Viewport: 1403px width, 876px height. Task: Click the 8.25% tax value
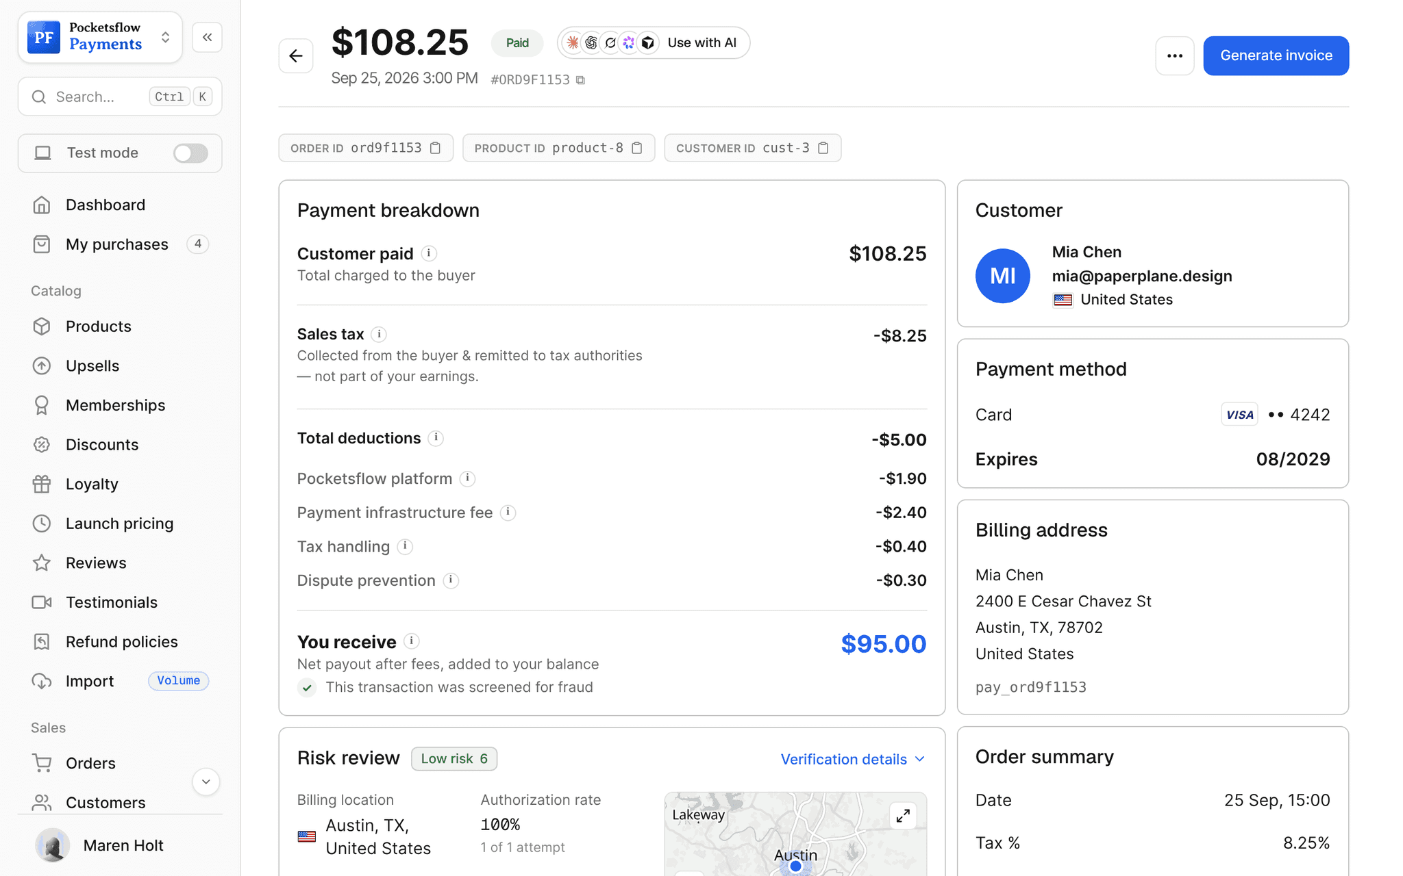click(1306, 843)
